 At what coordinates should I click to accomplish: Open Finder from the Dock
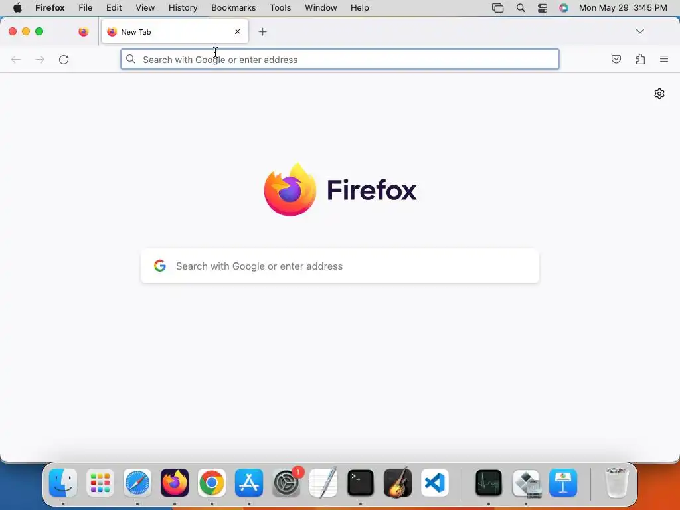coord(63,483)
